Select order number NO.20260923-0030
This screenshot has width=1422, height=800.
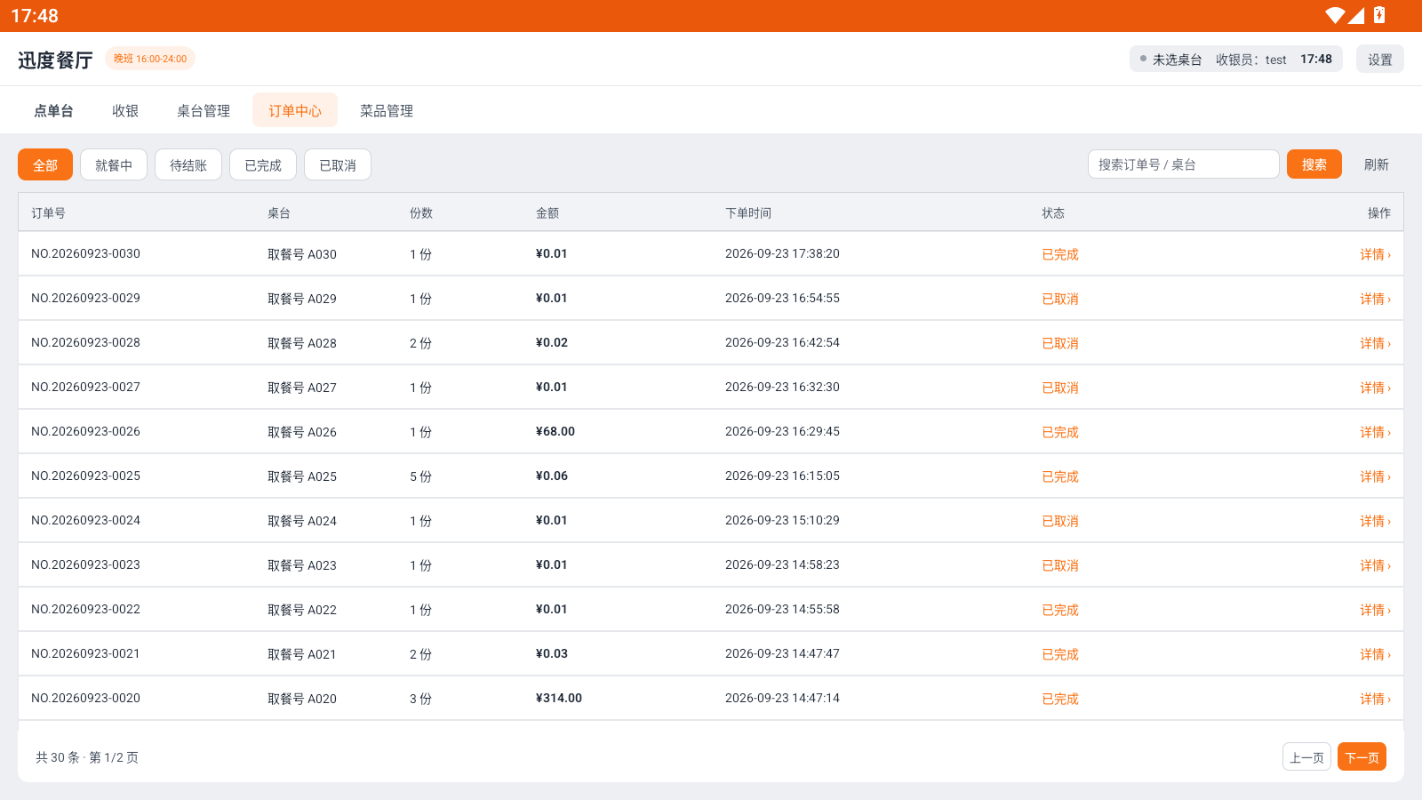tap(86, 253)
